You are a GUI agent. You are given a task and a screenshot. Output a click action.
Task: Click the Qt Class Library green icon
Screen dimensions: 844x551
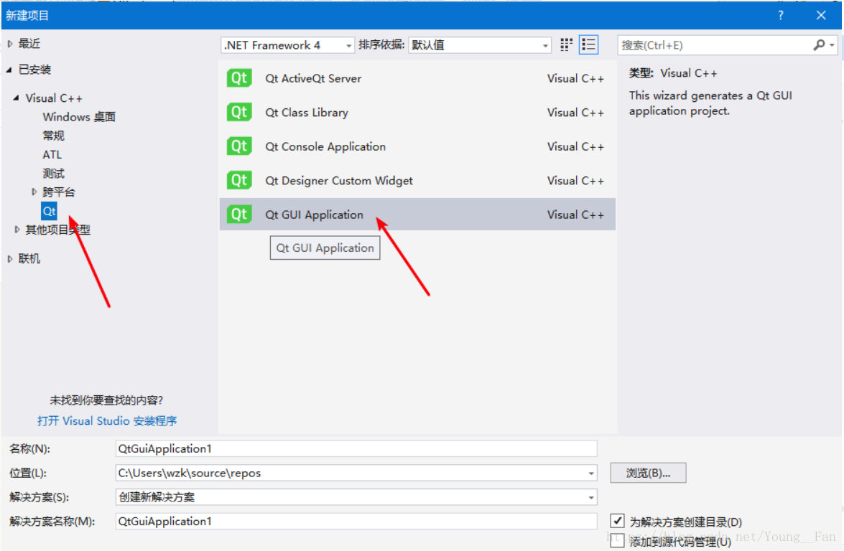point(239,113)
